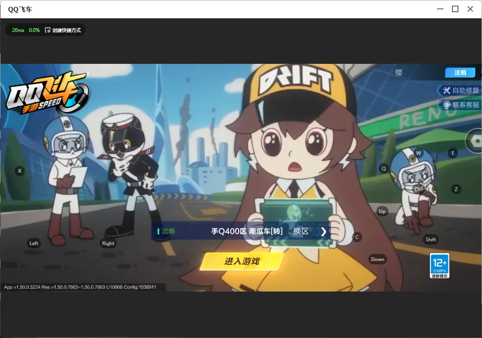Select server name 手Q400区 南瓜车[转]
The height and width of the screenshot is (338, 482).
coord(247,231)
